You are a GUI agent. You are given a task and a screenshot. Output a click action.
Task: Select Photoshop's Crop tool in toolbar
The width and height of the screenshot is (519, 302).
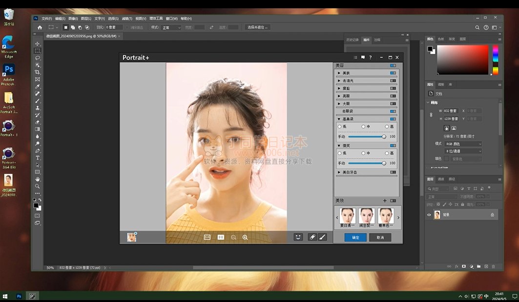click(38, 72)
